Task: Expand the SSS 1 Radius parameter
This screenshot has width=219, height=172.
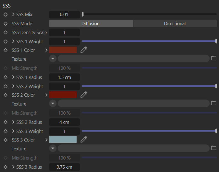Action: (x=13, y=77)
